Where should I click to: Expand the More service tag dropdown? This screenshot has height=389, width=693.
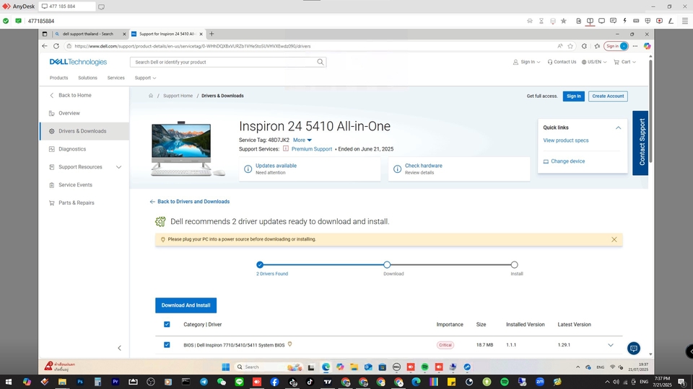[x=302, y=140]
